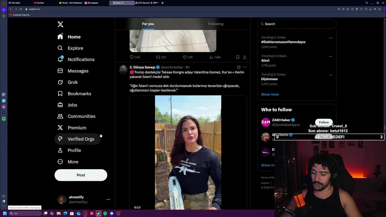Image resolution: width=386 pixels, height=217 pixels.
Task: Open browser snapshot camera icon
Action: pos(348,9)
